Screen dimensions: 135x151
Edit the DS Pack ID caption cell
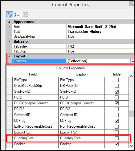82,86
